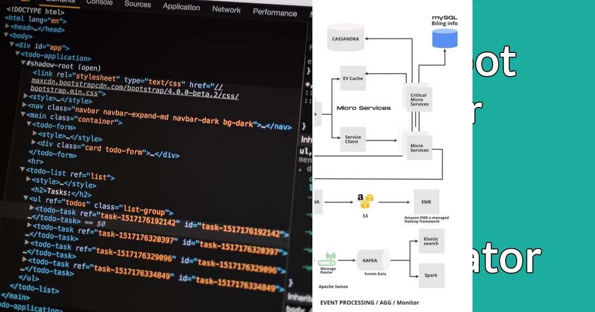Image resolution: width=595 pixels, height=312 pixels.
Task: Select the <hr> element row
Action: click(36, 161)
